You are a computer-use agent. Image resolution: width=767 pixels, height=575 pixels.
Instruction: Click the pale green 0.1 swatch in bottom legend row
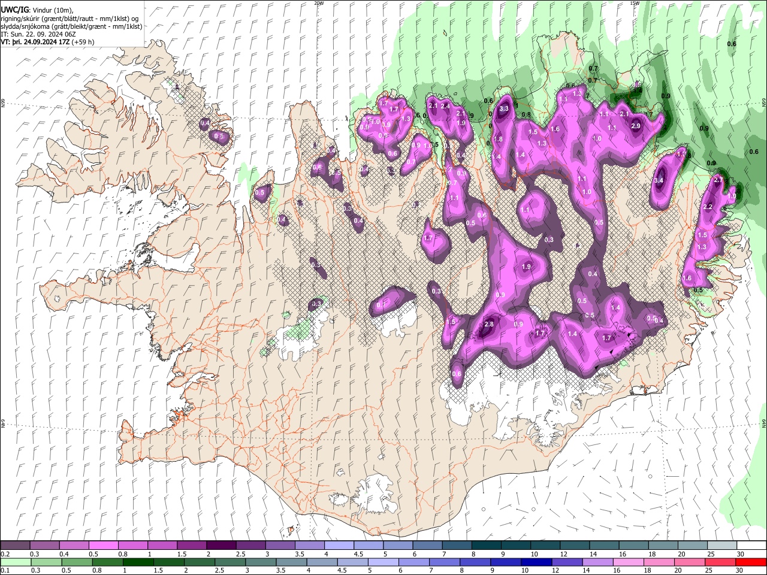15,562
